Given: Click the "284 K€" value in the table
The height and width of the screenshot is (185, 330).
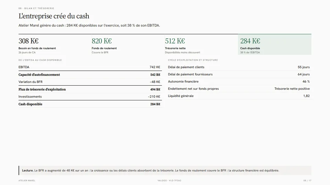Looking at the screenshot, I should [155, 104].
